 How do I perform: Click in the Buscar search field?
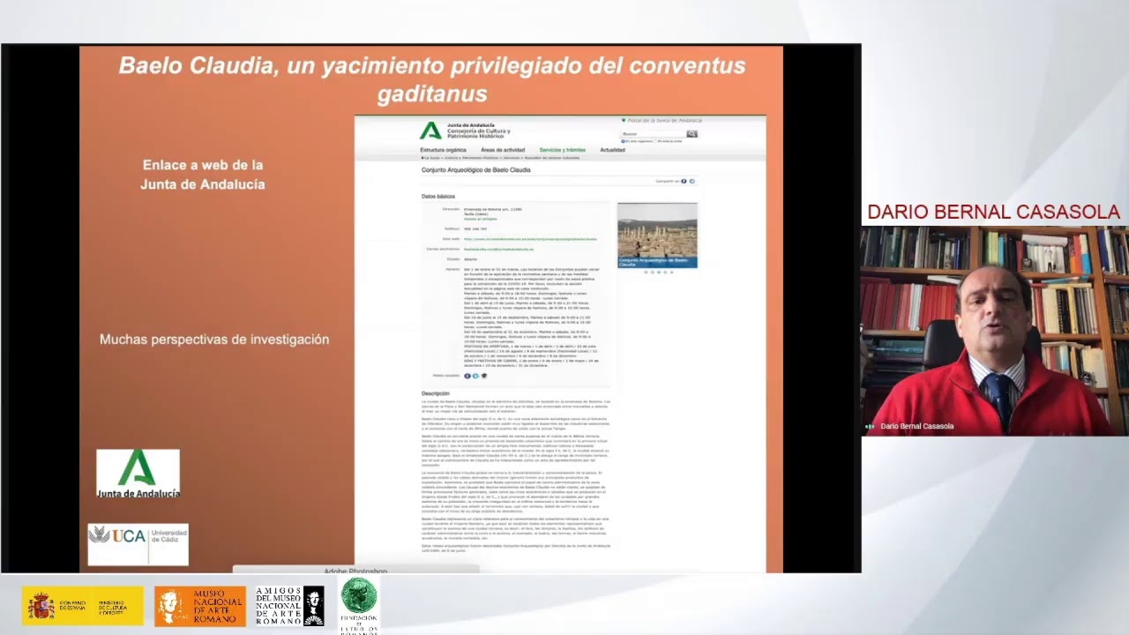[653, 134]
